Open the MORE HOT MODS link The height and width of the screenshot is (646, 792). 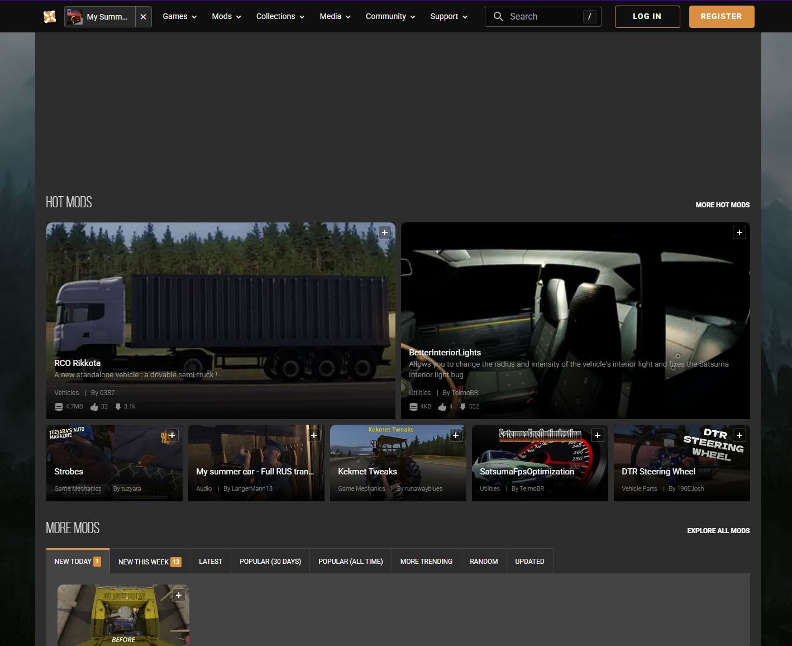pos(723,205)
